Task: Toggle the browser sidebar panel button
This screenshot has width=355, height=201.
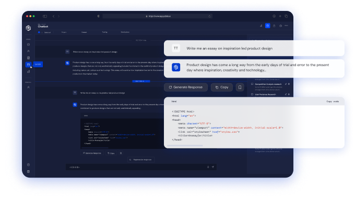Action: click(45, 16)
